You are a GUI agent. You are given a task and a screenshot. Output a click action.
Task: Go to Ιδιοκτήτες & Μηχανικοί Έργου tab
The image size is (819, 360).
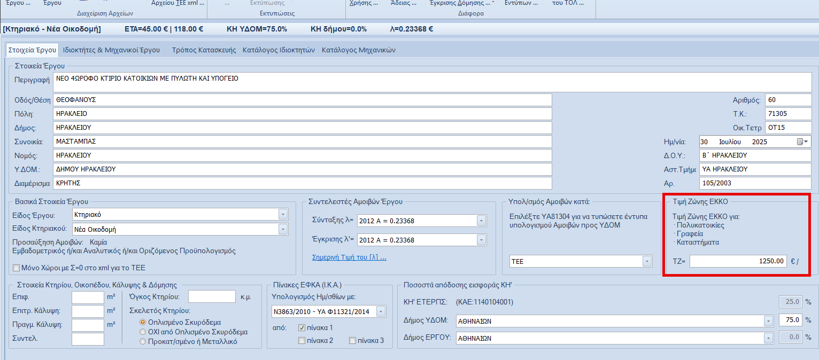(x=111, y=50)
